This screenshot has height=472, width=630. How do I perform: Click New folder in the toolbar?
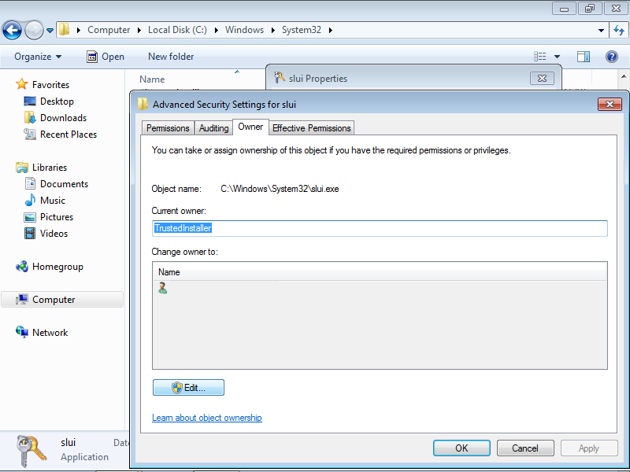click(171, 57)
